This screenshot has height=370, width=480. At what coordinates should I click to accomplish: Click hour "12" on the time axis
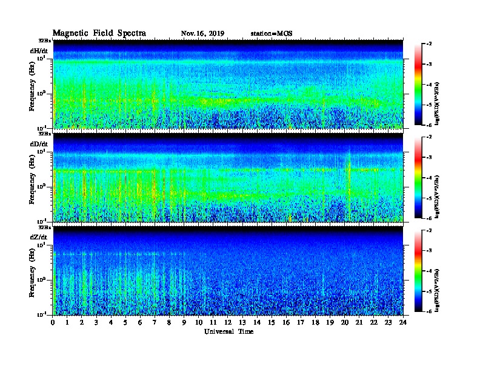coord(228,323)
